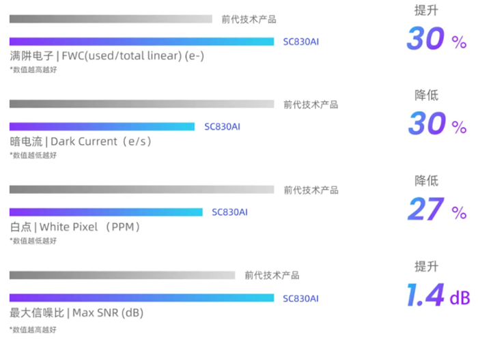Select the 满阱电子 FWC metric title

pyautogui.click(x=107, y=56)
